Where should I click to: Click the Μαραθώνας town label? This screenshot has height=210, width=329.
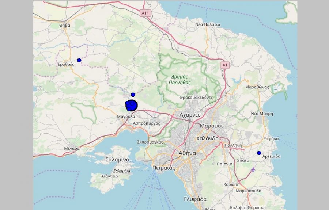tap(257, 87)
